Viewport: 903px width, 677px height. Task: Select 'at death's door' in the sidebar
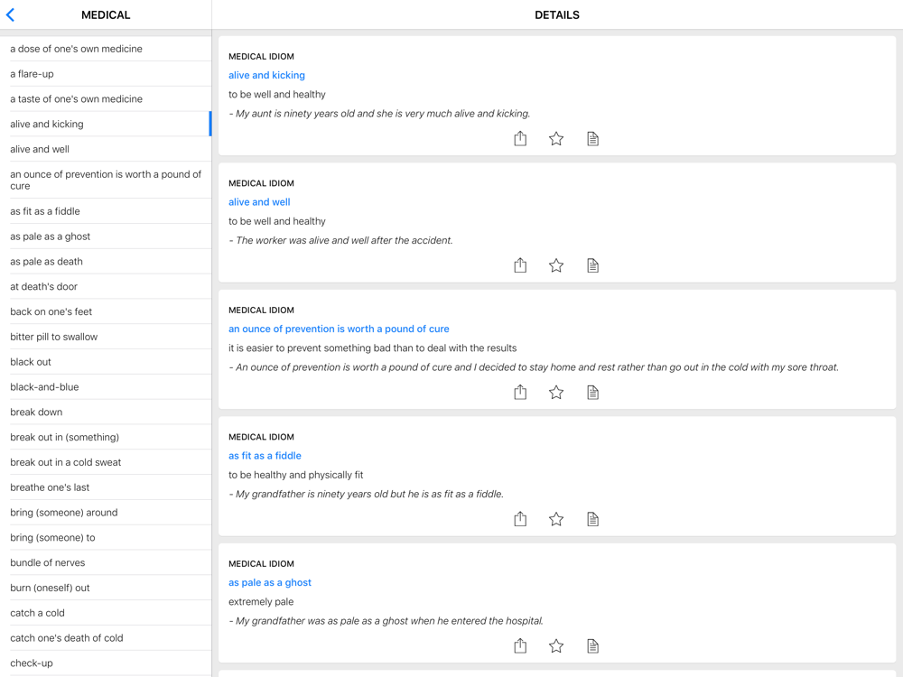[44, 286]
